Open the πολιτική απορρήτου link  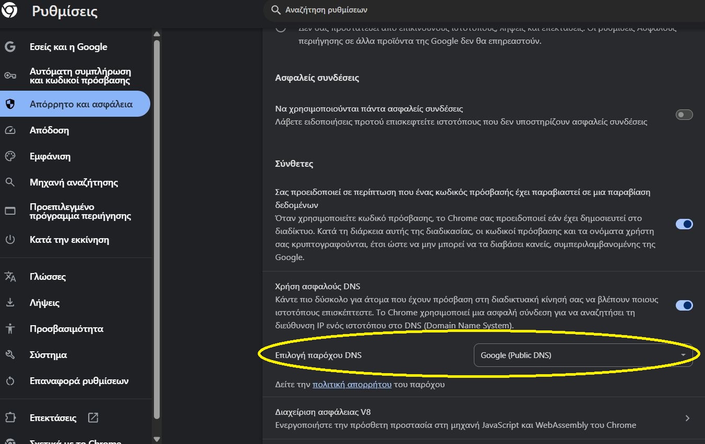click(352, 385)
